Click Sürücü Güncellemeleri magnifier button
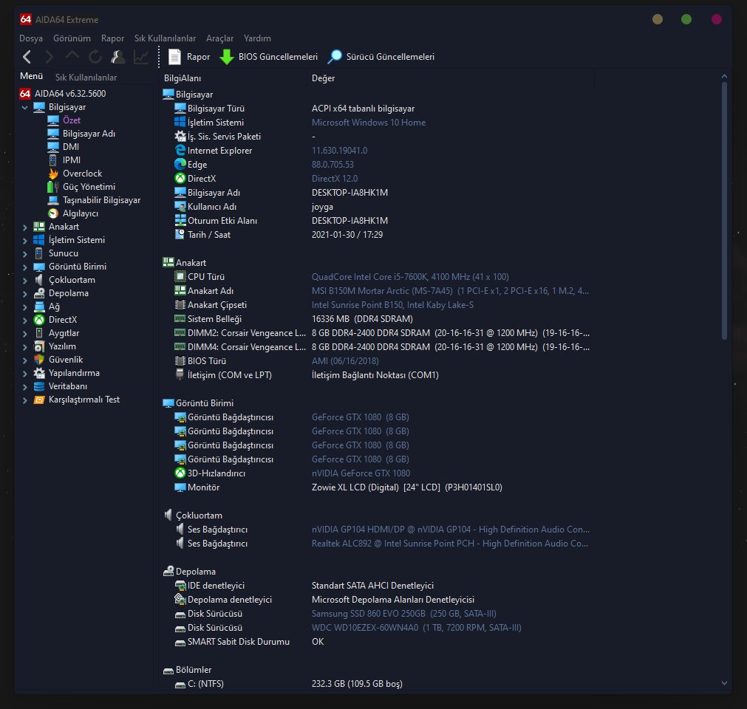The height and width of the screenshot is (709, 747). pos(381,57)
